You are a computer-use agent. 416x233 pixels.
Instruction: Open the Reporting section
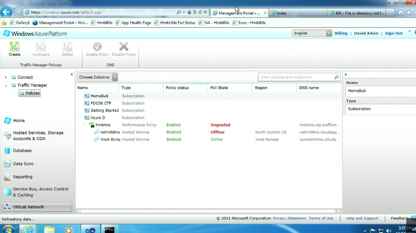[23, 177]
